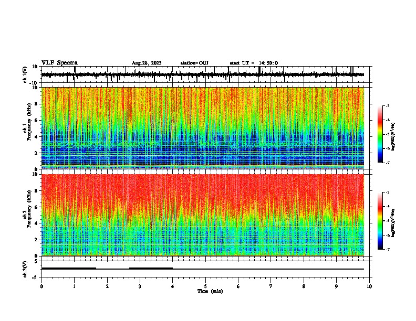Click the "start UT = 14:50:0" label
The height and width of the screenshot is (321, 416).
pyautogui.click(x=254, y=63)
